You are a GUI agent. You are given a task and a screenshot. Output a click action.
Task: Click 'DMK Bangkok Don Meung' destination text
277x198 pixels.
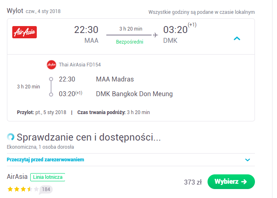pos(134,94)
